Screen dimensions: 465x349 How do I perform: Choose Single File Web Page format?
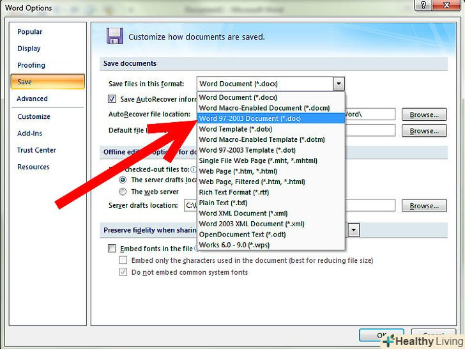click(x=271, y=160)
